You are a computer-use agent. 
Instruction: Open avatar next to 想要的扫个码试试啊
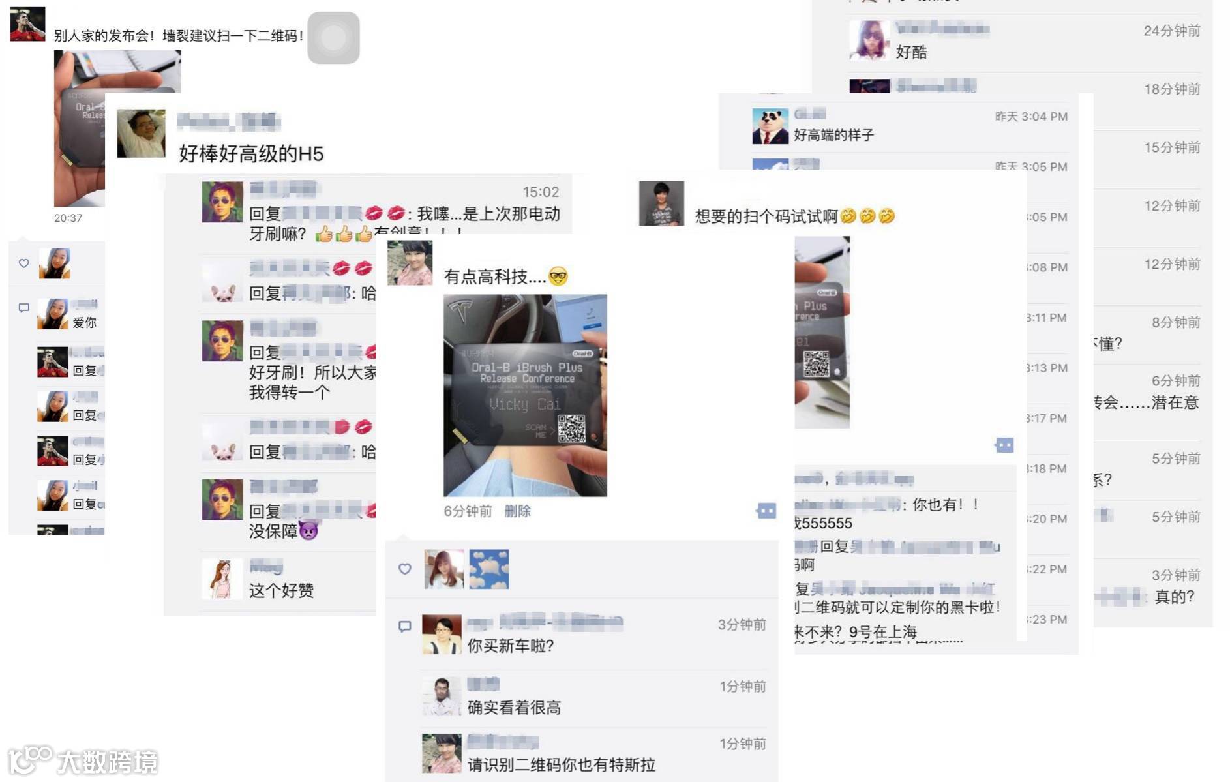661,203
